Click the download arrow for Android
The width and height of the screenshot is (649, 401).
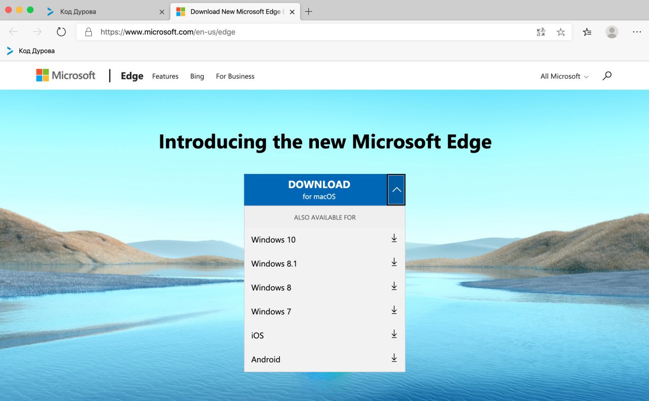coord(394,358)
